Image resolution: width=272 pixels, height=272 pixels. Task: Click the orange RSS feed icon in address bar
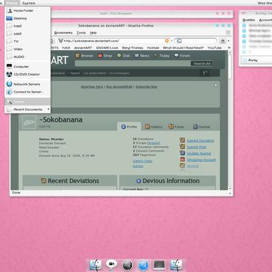(x=167, y=41)
